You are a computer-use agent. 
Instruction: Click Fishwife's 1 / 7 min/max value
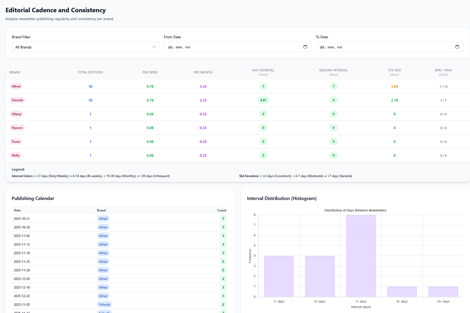[443, 100]
